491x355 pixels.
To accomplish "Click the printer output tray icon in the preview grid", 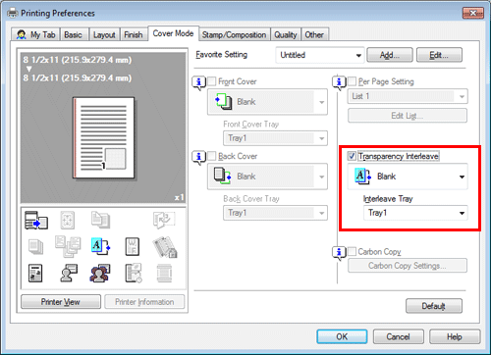I will (x=36, y=220).
